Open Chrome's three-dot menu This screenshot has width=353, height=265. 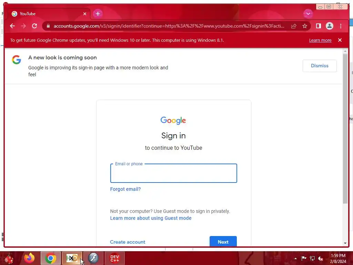[341, 26]
